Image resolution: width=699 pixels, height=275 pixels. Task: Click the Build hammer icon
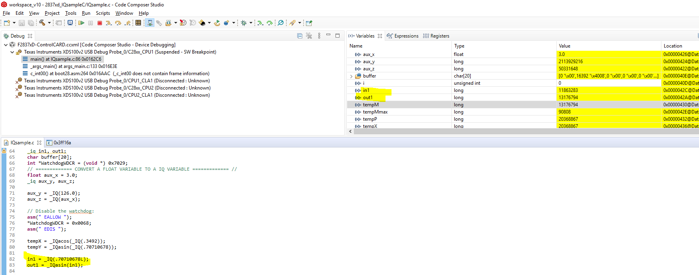[42, 23]
